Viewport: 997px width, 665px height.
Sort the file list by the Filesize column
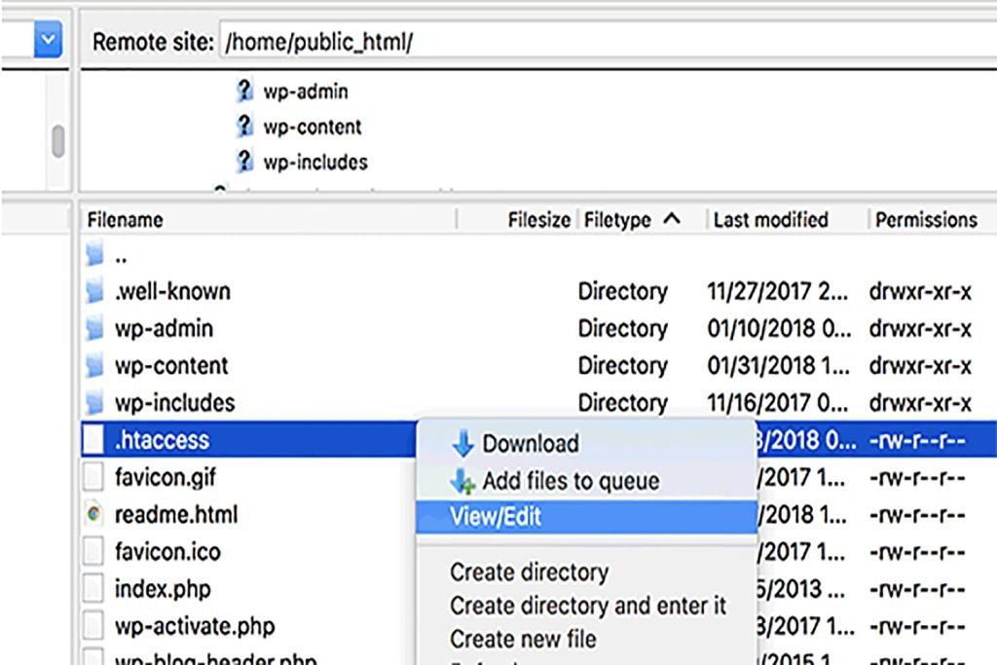click(x=538, y=220)
